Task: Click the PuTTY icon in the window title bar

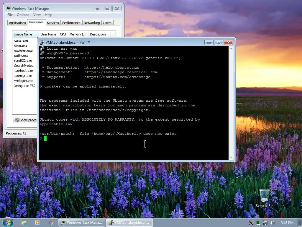Action: click(42, 42)
